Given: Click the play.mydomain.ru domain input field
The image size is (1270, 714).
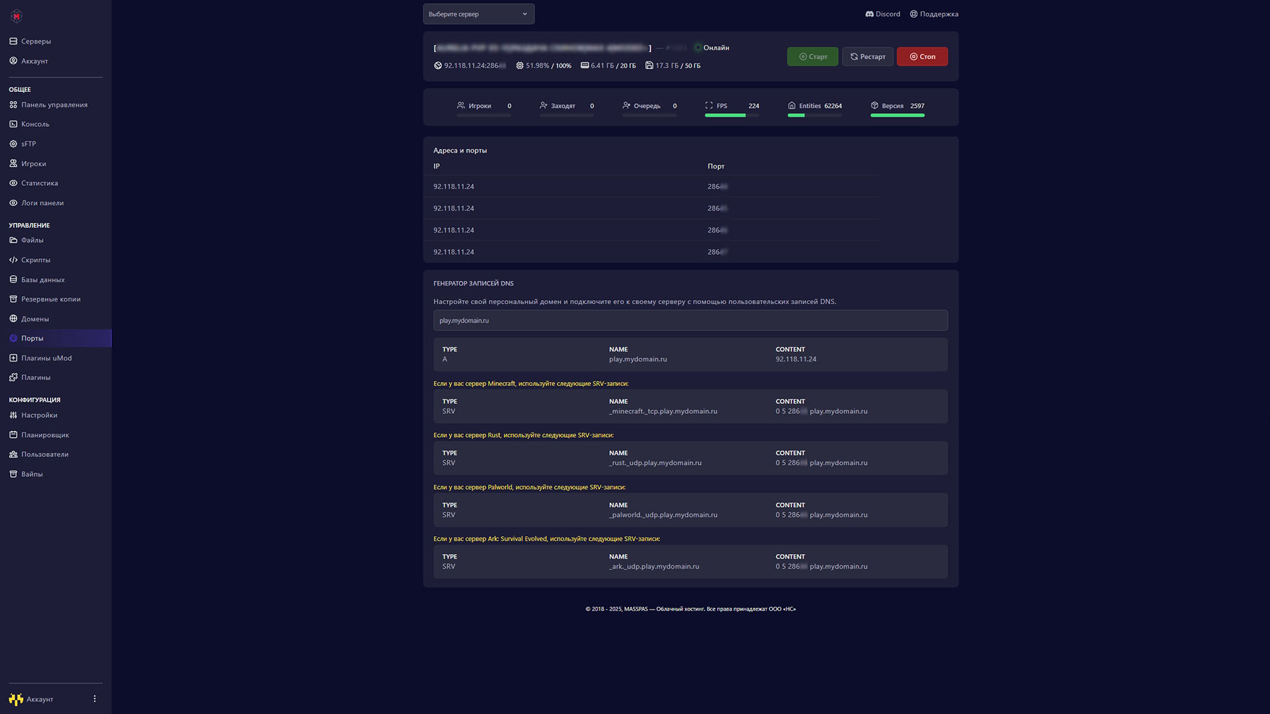Looking at the screenshot, I should tap(690, 321).
